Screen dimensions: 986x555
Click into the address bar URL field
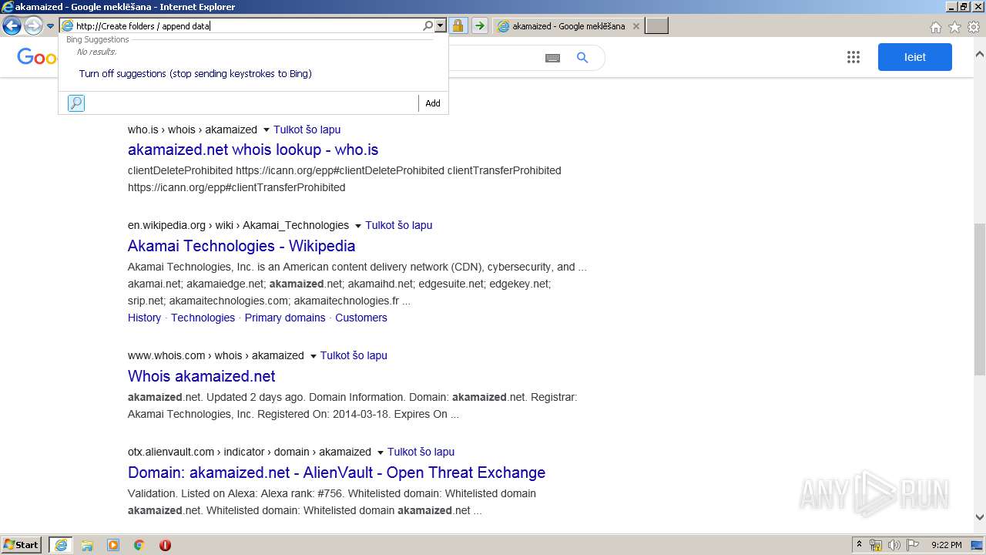coord(248,25)
